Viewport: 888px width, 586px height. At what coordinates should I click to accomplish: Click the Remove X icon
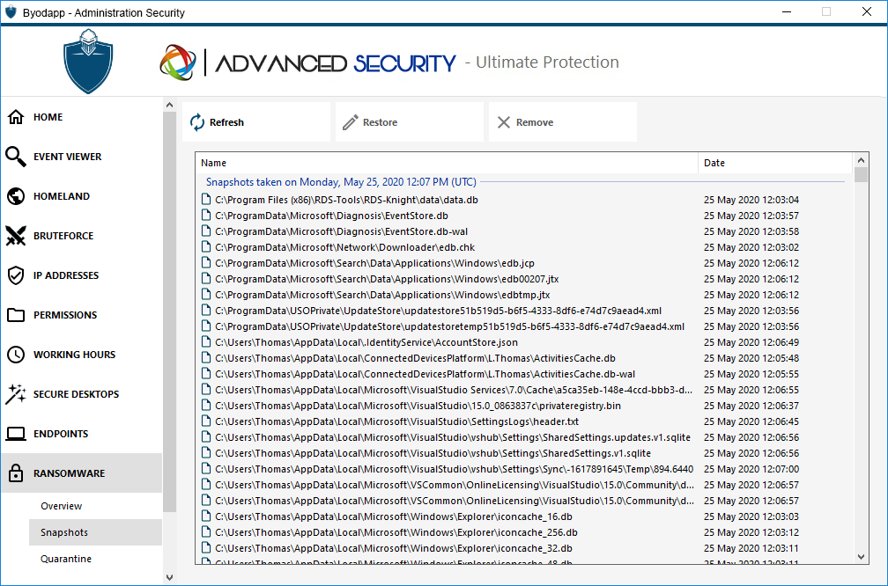click(x=504, y=122)
